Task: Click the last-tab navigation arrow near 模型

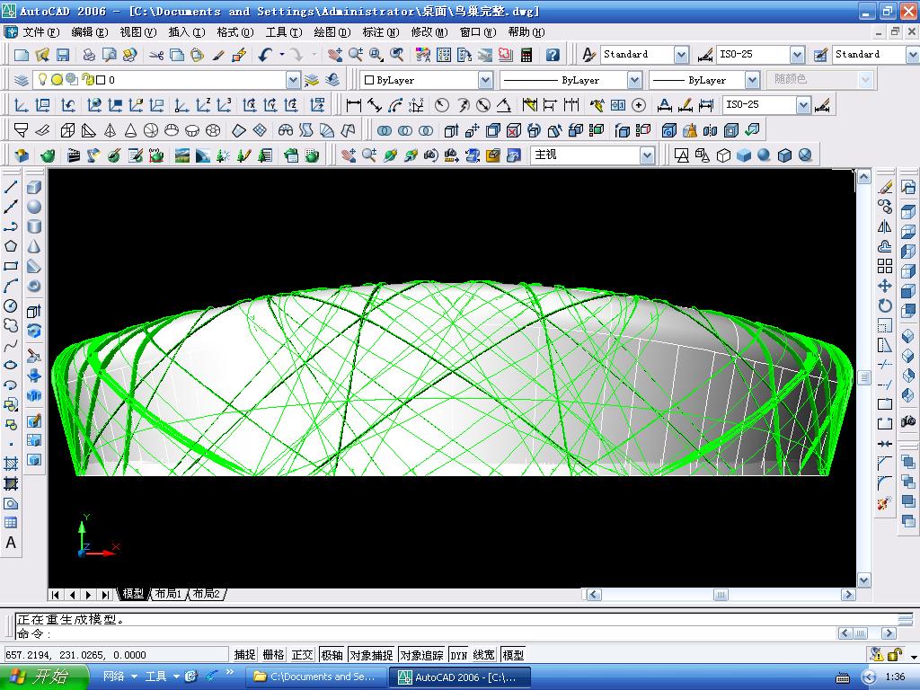Action: [105, 595]
